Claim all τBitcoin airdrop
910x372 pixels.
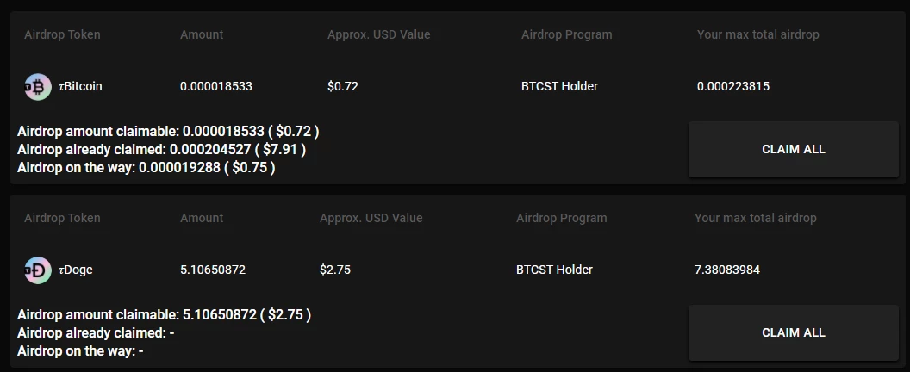[793, 149]
